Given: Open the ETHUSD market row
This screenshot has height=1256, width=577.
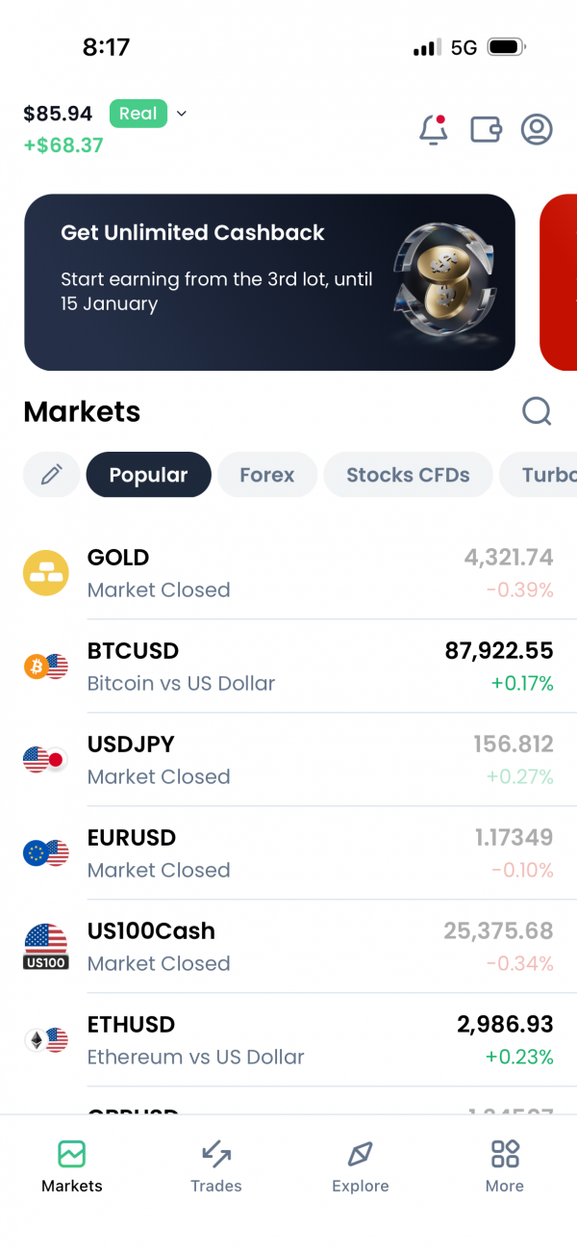Looking at the screenshot, I should (x=288, y=1040).
